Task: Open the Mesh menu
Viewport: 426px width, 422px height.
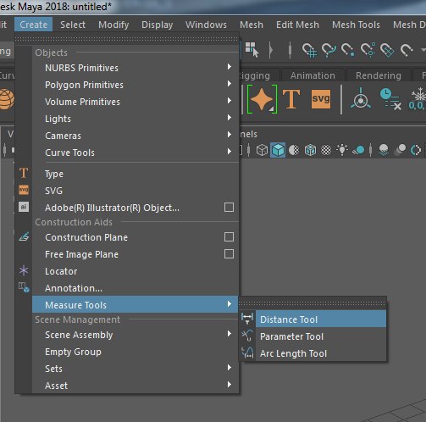Action: 252,25
